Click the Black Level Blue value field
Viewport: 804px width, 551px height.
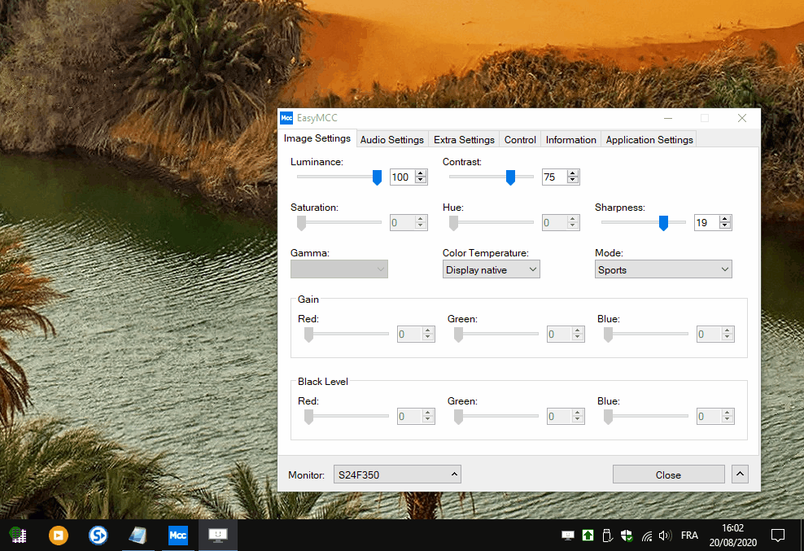click(709, 417)
